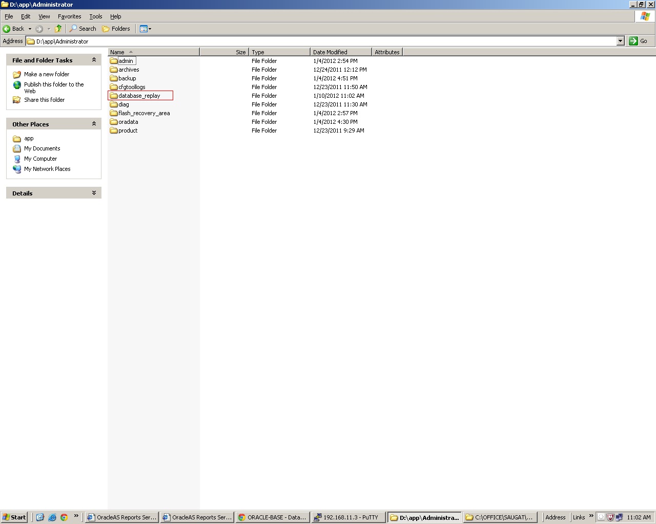Screen dimensions: 656x524
Task: Switch to ORACLE-BASE browser window via taskbar
Action: (x=272, y=517)
